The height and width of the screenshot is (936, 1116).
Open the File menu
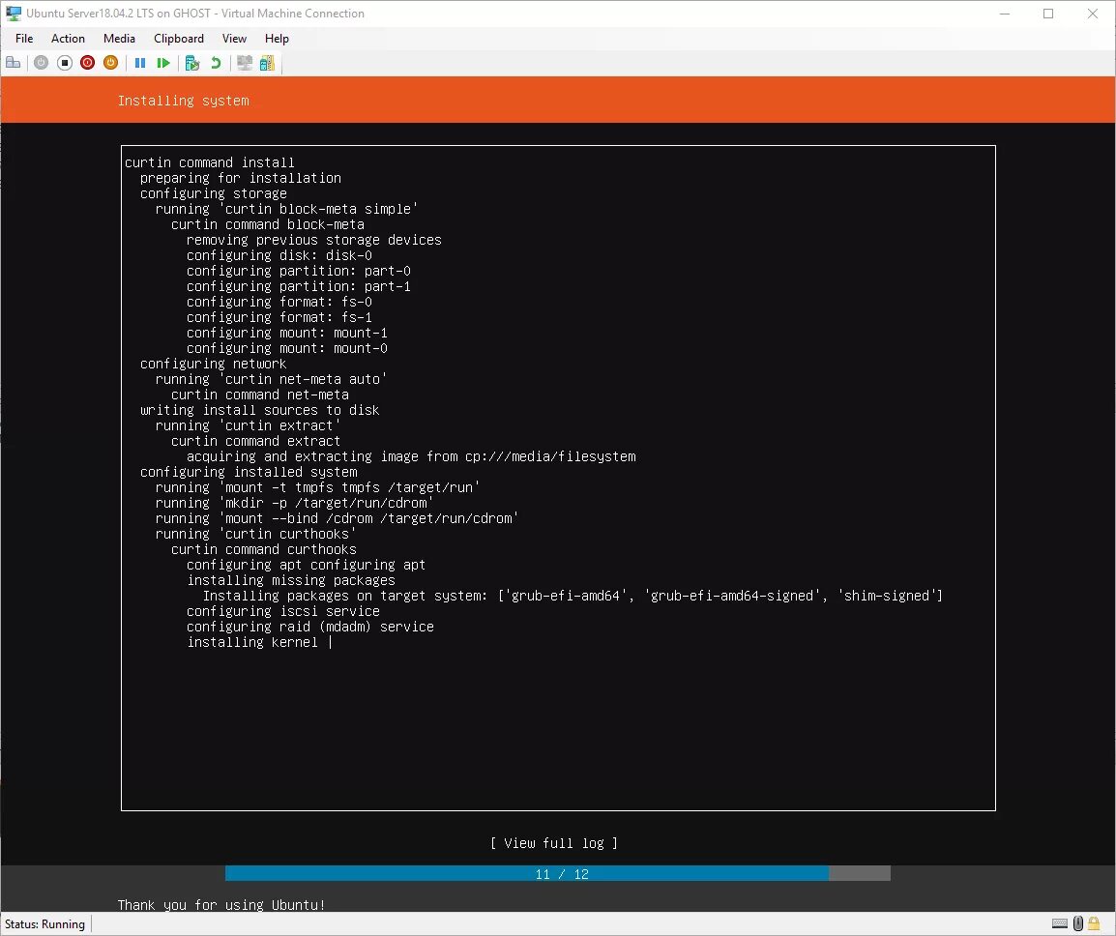(x=24, y=39)
